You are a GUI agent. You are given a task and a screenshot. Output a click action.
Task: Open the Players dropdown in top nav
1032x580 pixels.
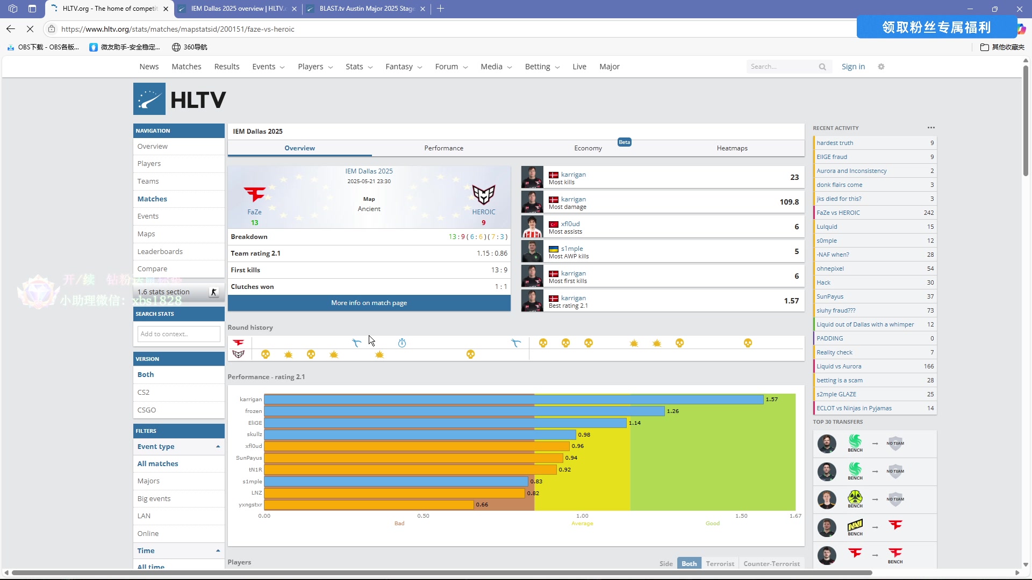click(316, 67)
